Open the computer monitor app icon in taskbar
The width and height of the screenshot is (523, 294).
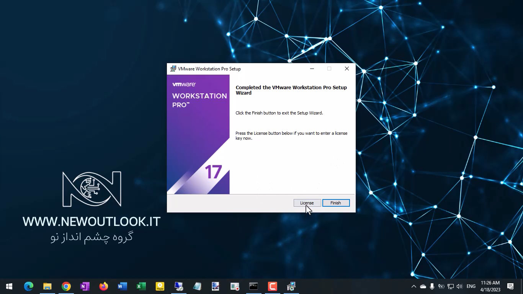178,286
